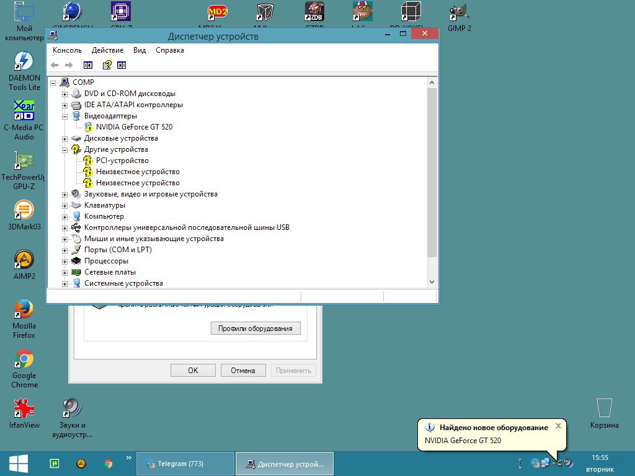Click the Back arrow in Device Manager toolbar
Viewport: 635px width, 476px height.
point(55,65)
